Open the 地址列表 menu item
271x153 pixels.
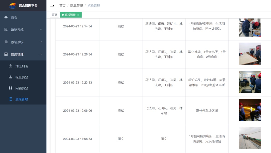pyautogui.click(x=22, y=66)
